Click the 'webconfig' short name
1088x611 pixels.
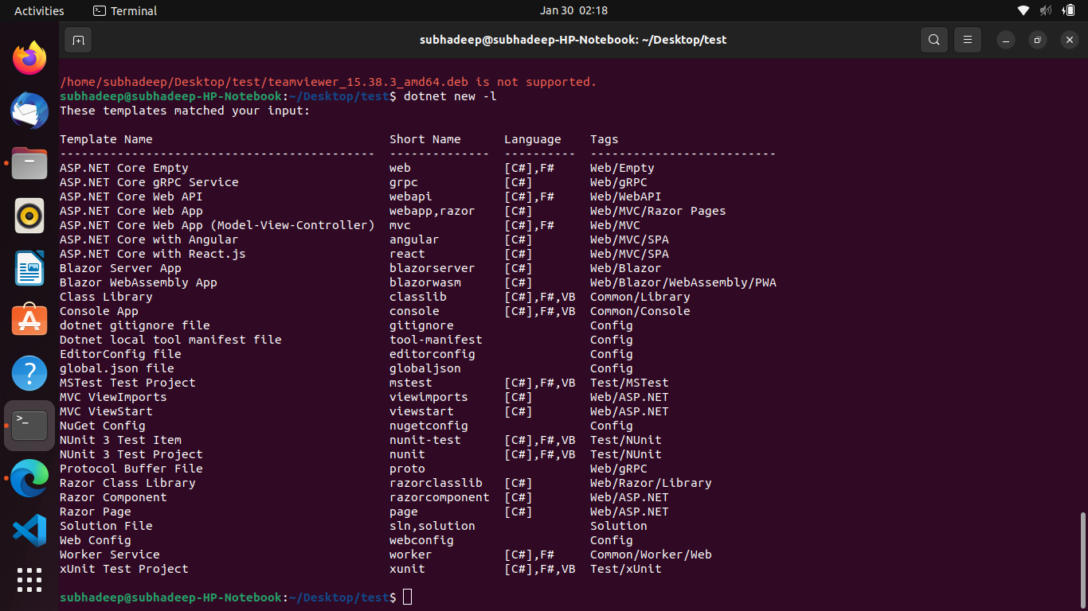click(x=421, y=540)
